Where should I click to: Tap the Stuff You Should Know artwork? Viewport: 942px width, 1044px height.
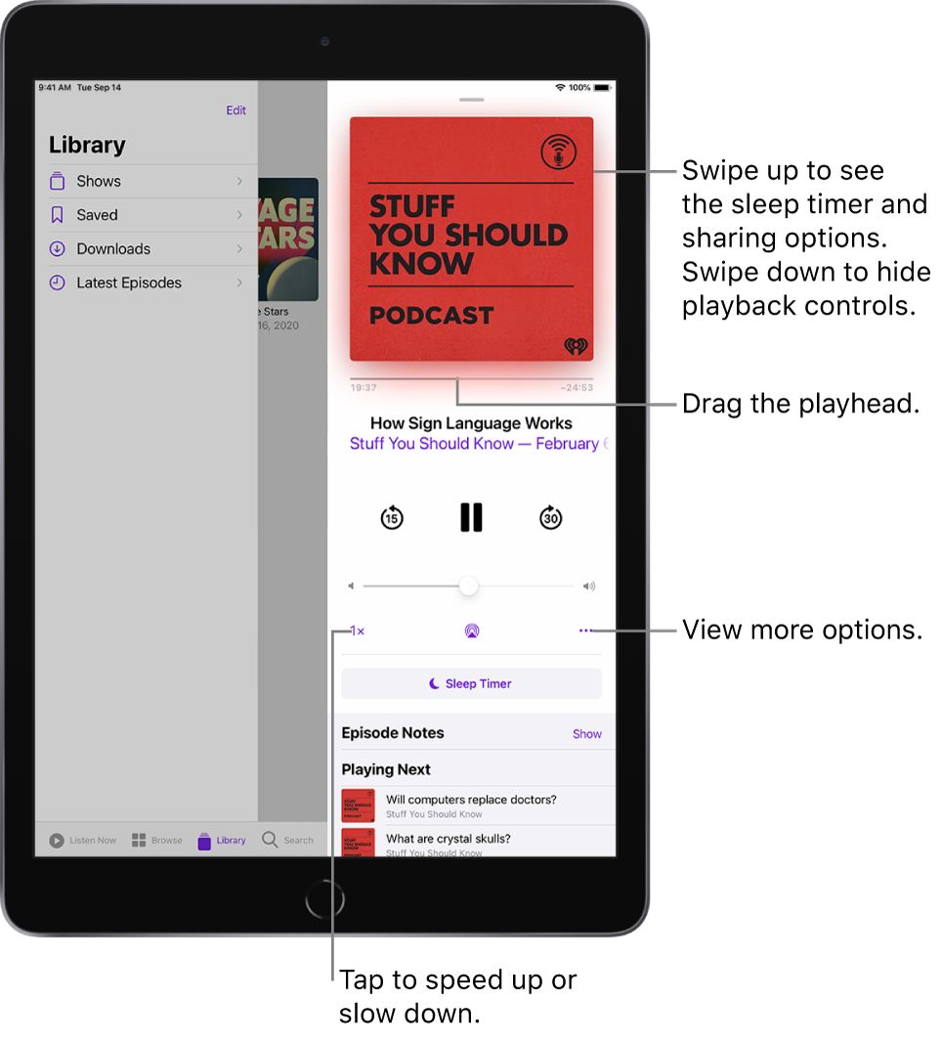click(x=471, y=239)
